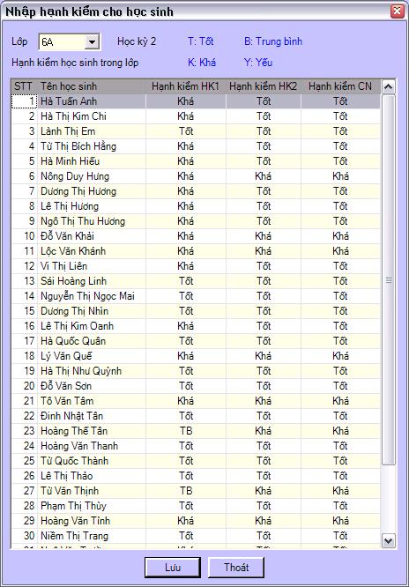Click the scrollbar down arrow
Image resolution: width=409 pixels, height=587 pixels.
[389, 540]
